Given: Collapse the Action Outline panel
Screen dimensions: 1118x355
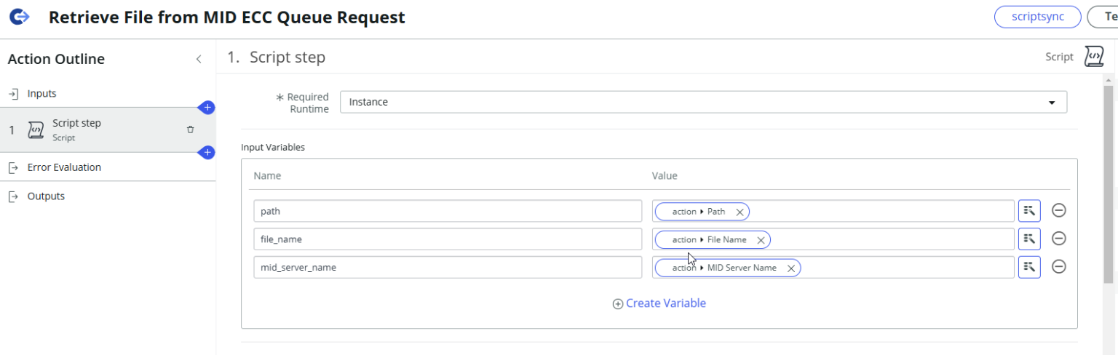Looking at the screenshot, I should pyautogui.click(x=199, y=60).
